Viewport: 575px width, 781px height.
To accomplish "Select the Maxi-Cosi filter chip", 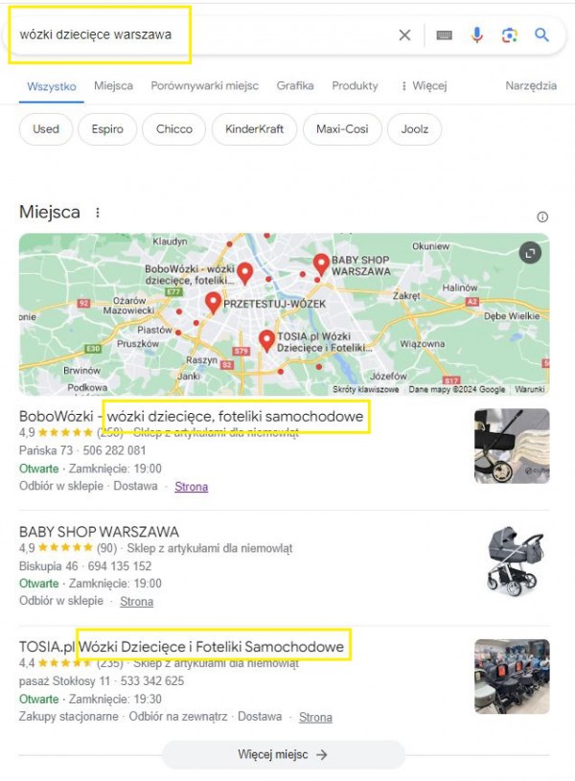I will point(342,129).
